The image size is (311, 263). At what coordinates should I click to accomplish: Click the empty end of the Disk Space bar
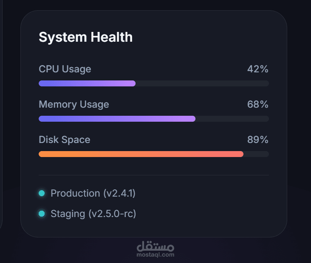[256, 154]
